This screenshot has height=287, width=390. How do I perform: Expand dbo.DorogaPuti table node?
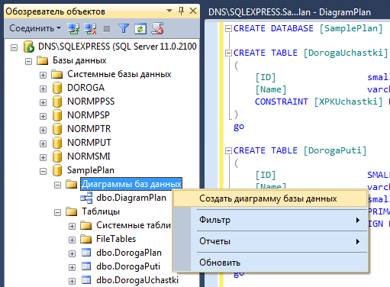point(72,267)
